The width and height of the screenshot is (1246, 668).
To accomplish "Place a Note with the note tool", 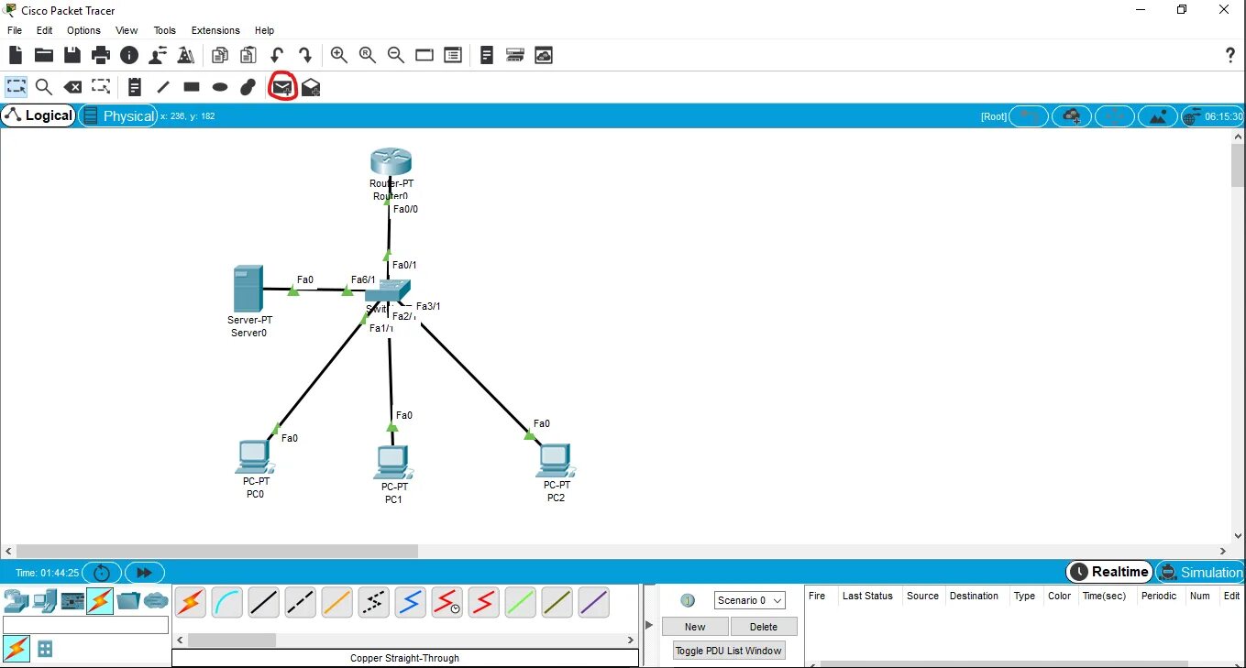I will tap(135, 87).
